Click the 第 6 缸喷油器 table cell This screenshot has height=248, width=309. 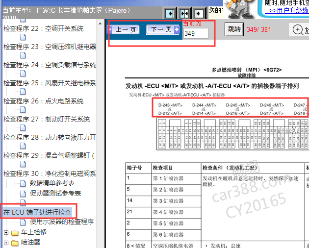click(176, 235)
